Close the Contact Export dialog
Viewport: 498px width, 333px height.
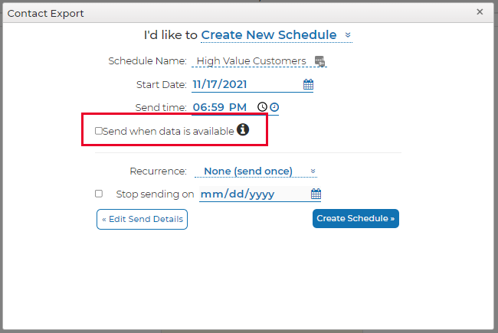[x=480, y=12]
